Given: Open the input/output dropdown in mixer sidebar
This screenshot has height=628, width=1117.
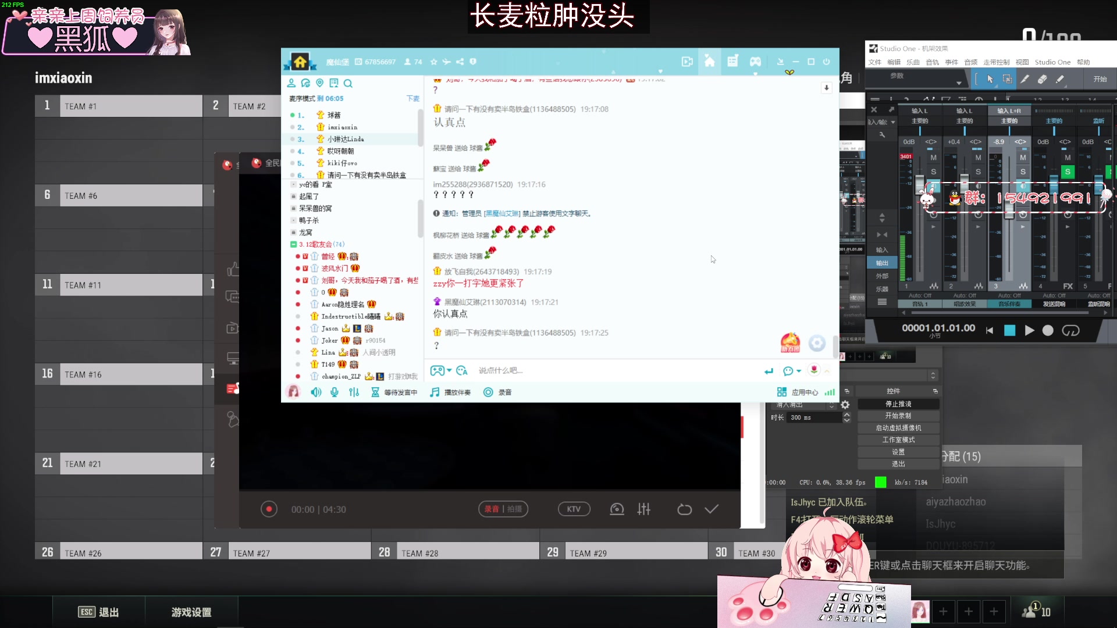Looking at the screenshot, I should [892, 122].
